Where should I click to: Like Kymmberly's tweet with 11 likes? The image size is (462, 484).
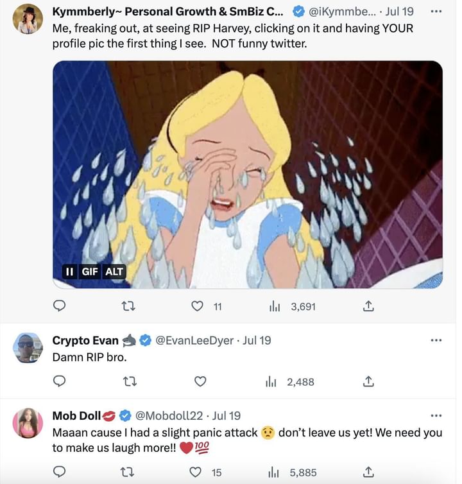tap(198, 307)
